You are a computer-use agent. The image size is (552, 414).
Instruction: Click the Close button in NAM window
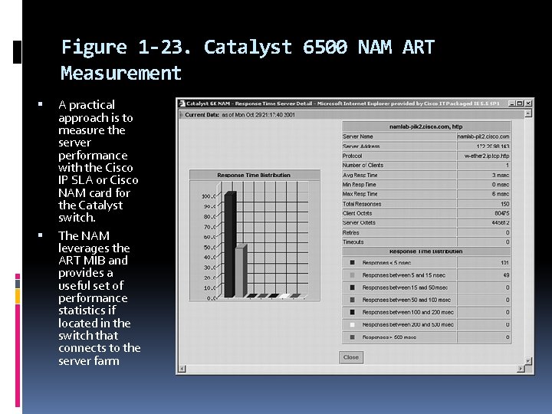click(351, 357)
